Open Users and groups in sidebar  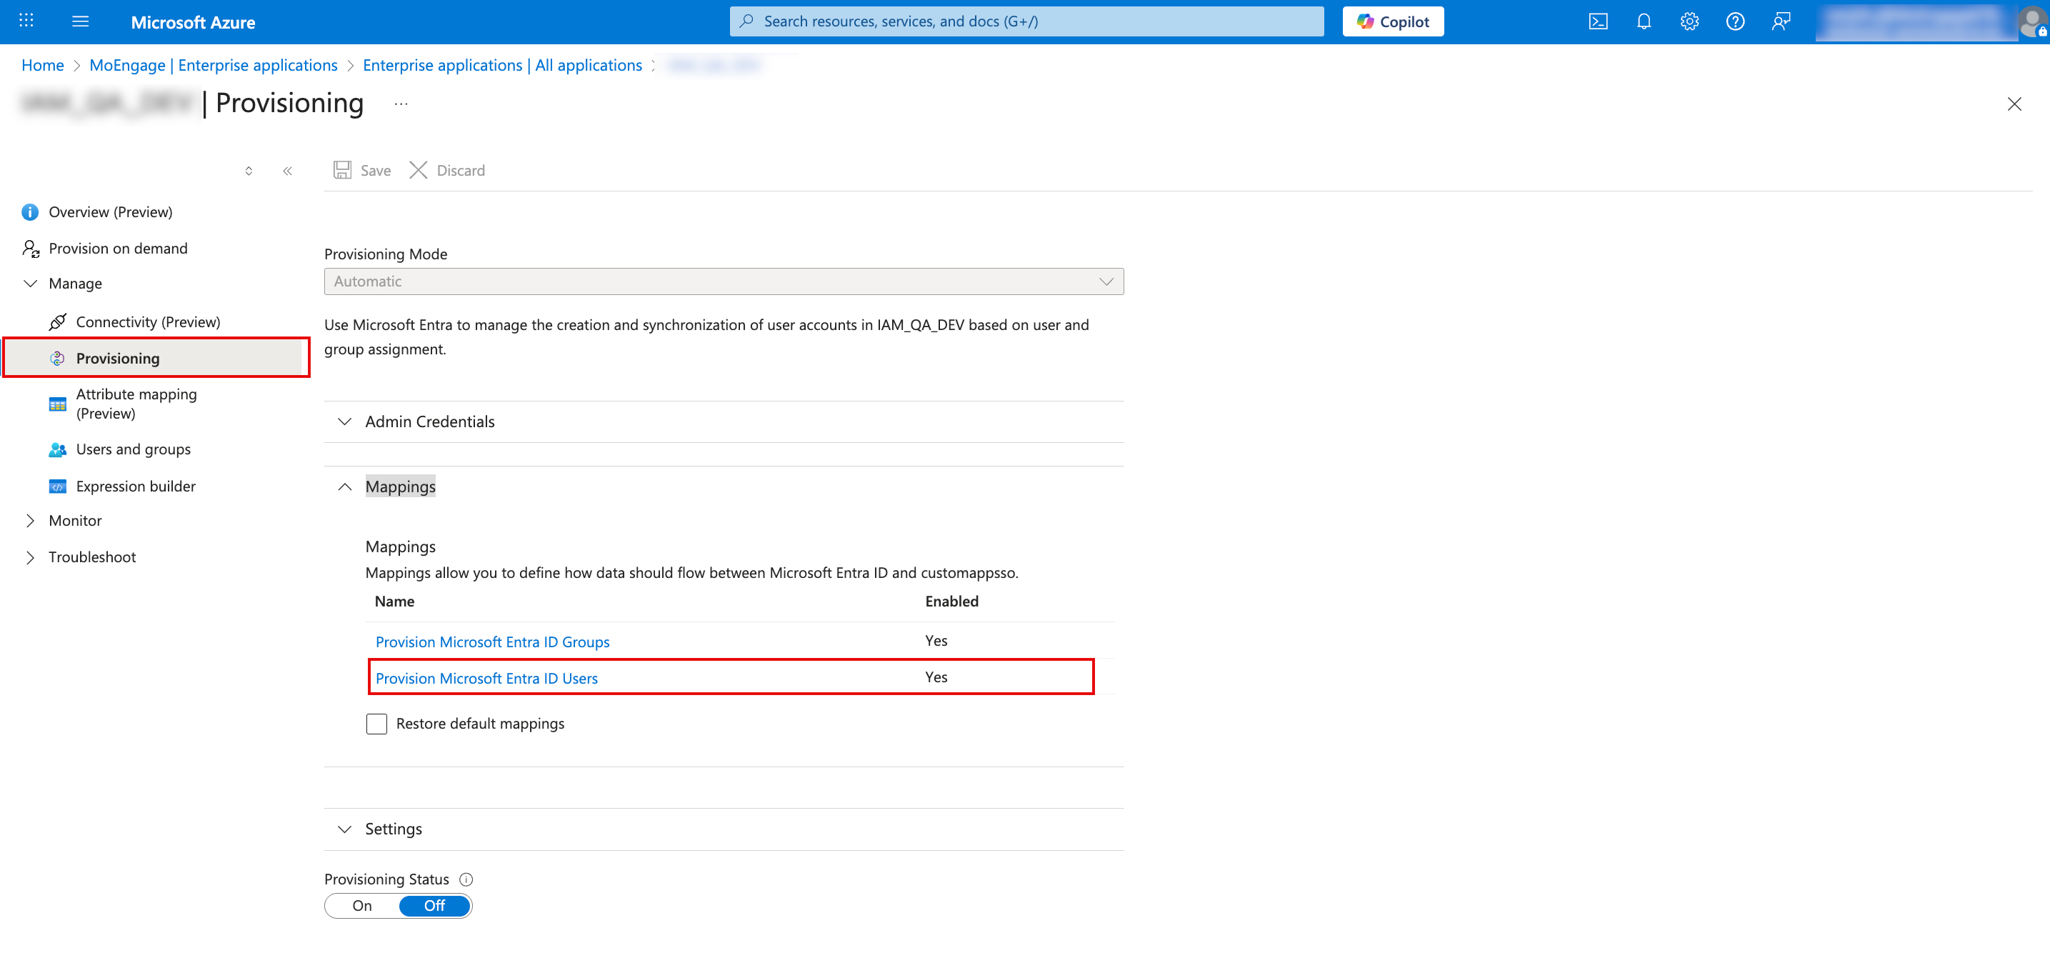(x=133, y=449)
